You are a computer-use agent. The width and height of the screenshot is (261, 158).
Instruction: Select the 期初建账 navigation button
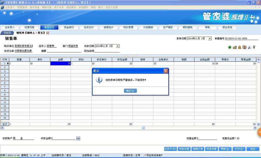pyautogui.click(x=188, y=27)
